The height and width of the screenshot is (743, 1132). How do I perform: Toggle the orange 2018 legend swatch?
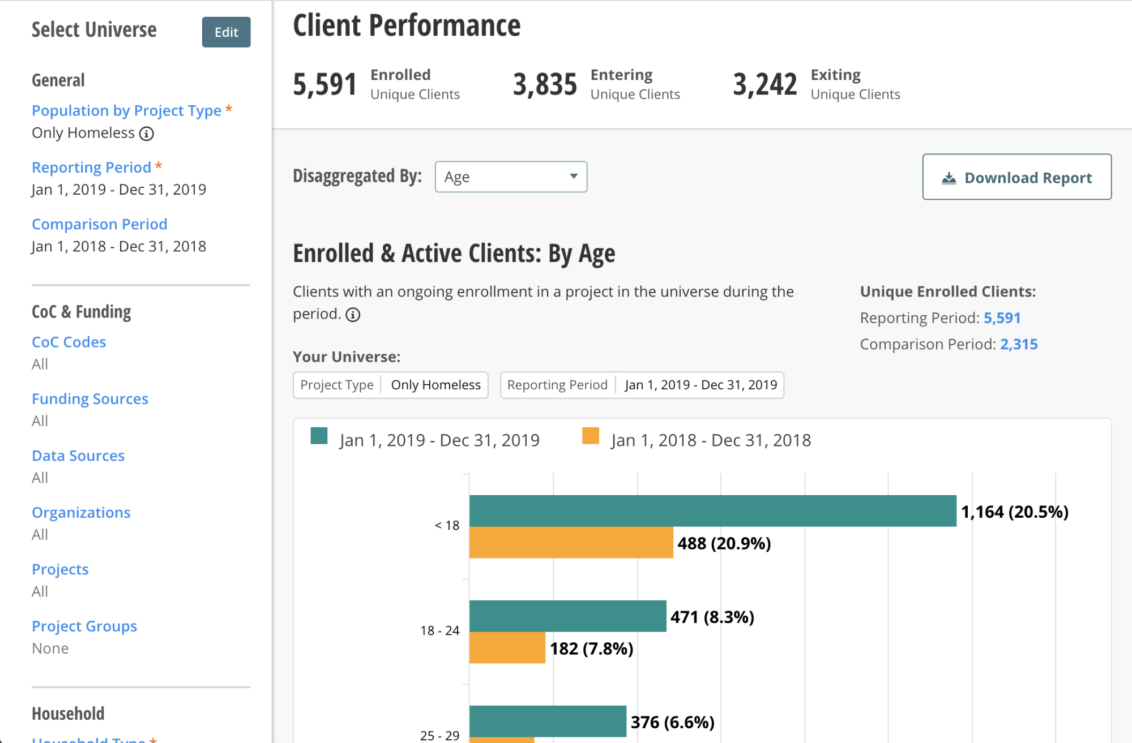[x=591, y=436]
